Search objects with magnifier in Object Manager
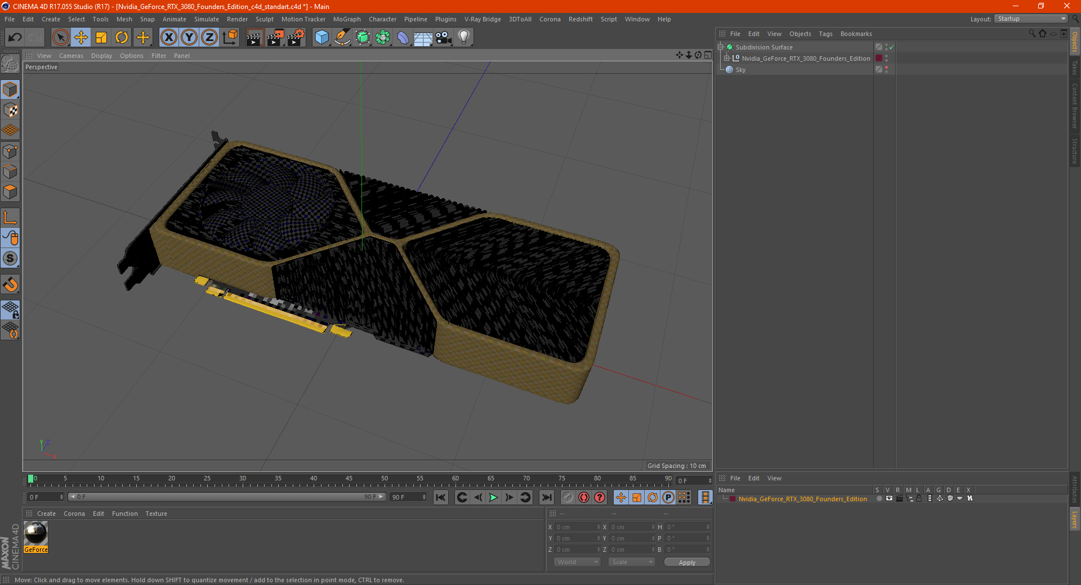Screen dimensions: 1081x585 tap(1031, 33)
